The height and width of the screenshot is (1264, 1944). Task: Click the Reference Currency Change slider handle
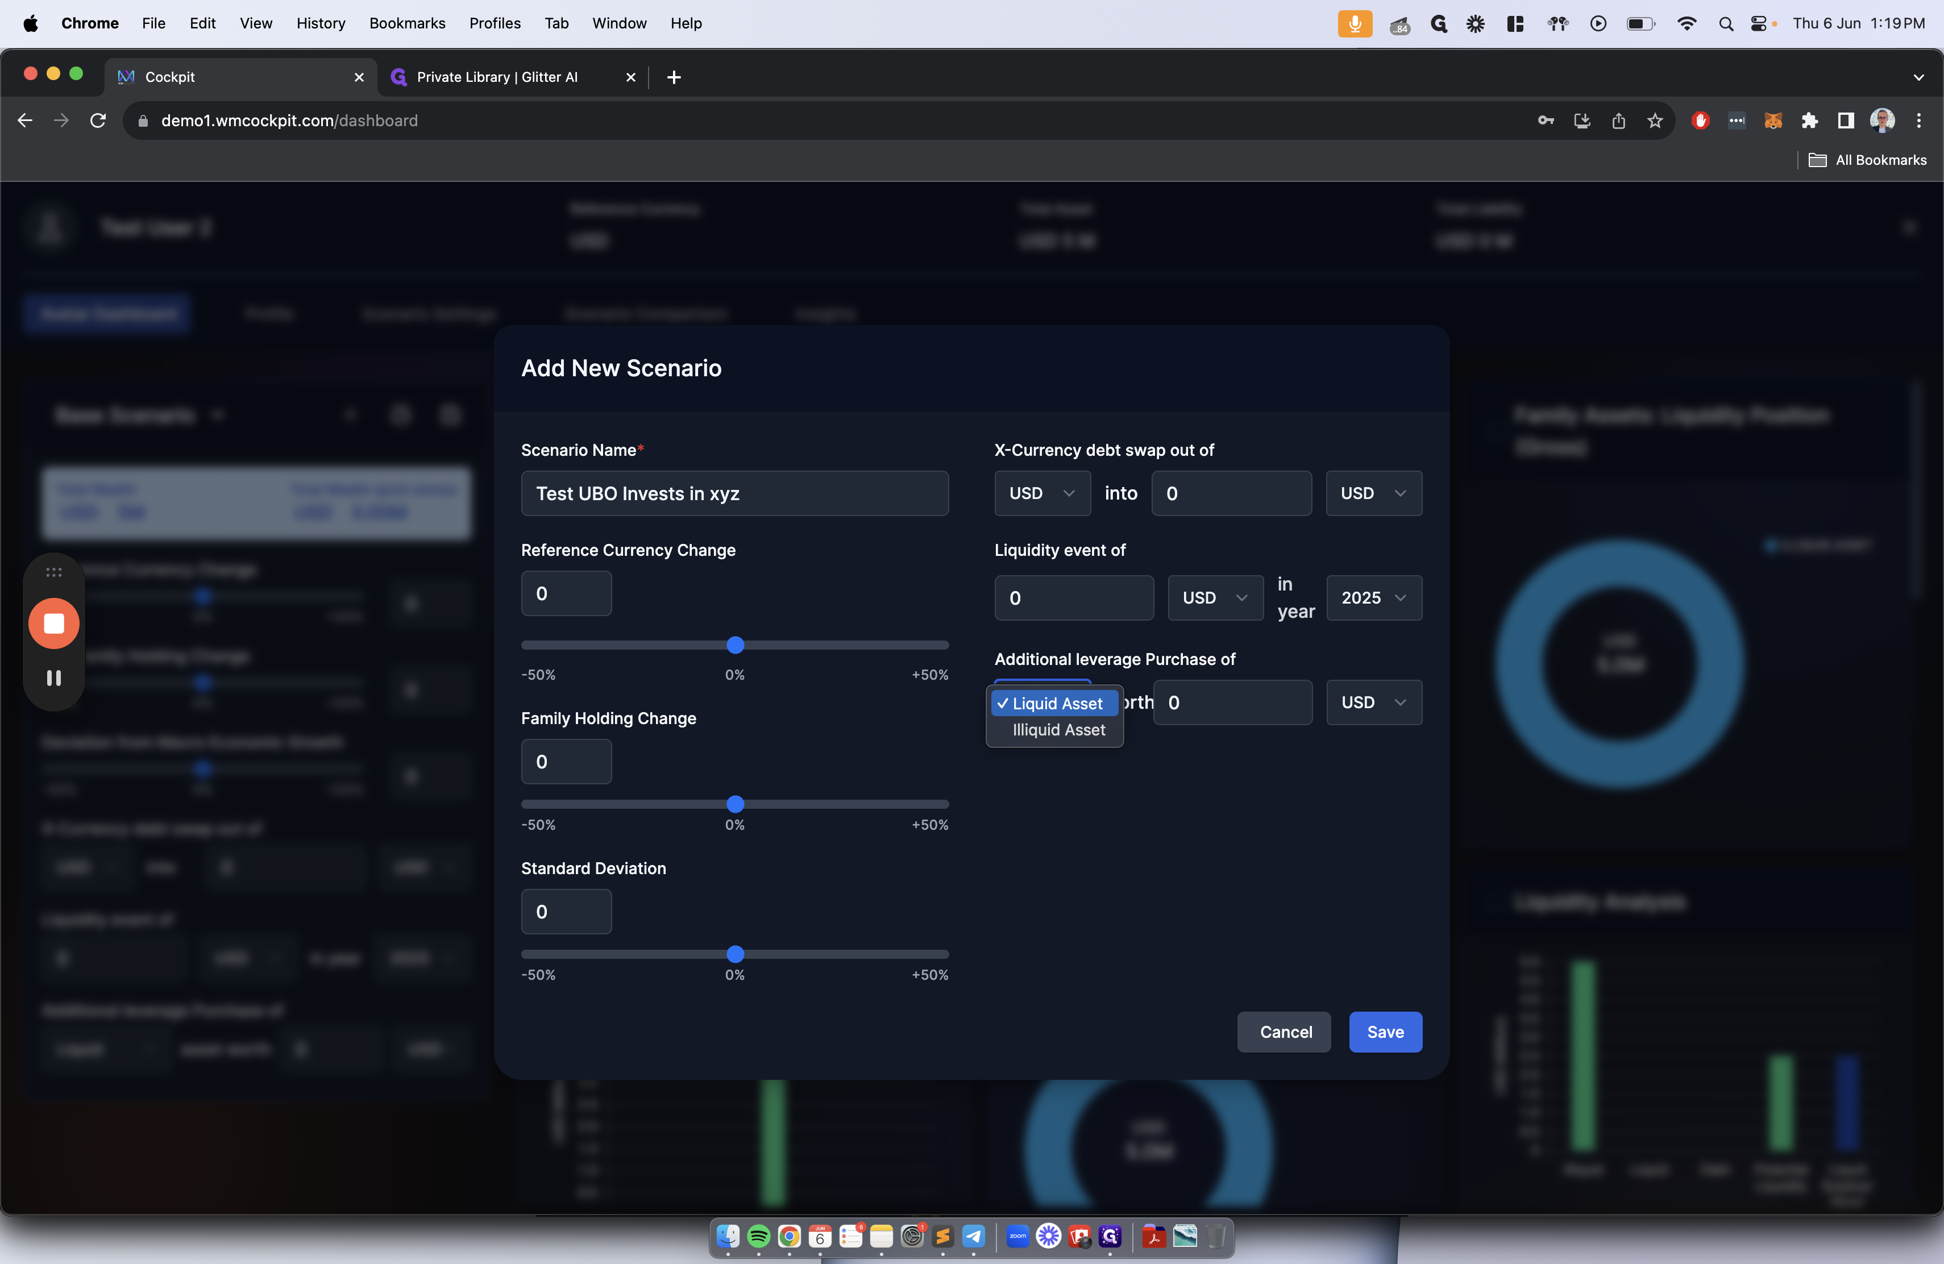(735, 645)
